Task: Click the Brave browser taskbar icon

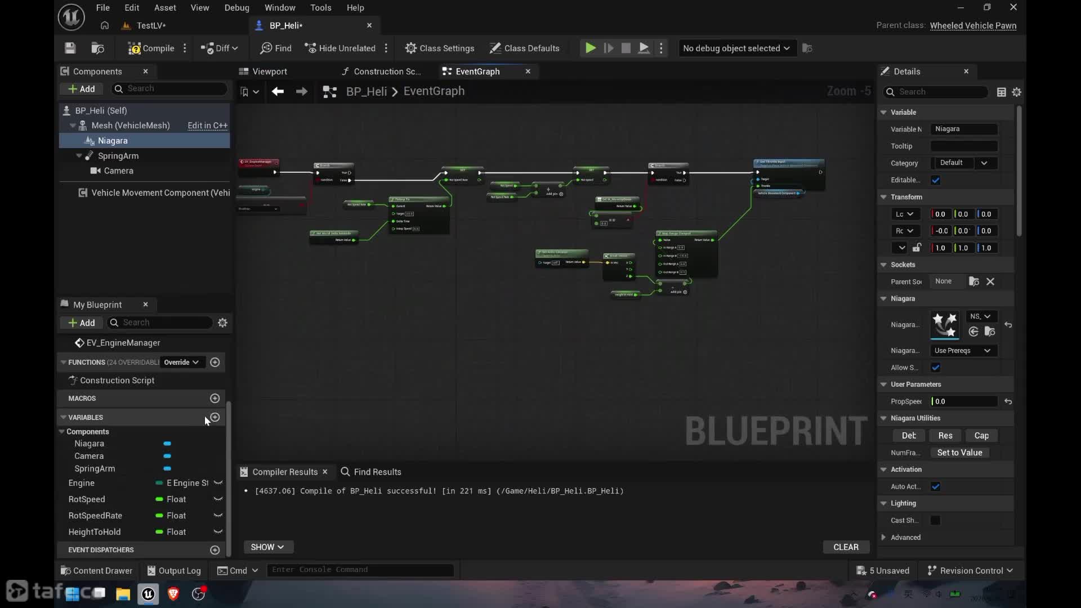Action: [173, 593]
